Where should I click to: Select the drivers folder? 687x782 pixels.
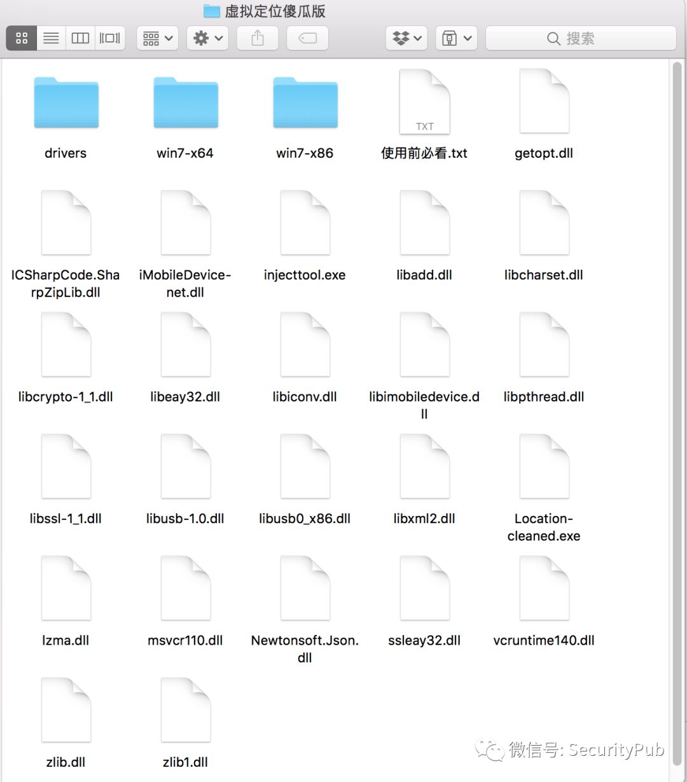(x=66, y=102)
